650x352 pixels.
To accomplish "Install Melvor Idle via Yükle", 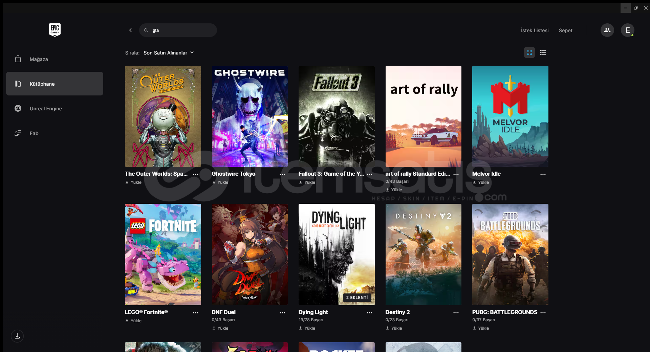I will (x=481, y=182).
